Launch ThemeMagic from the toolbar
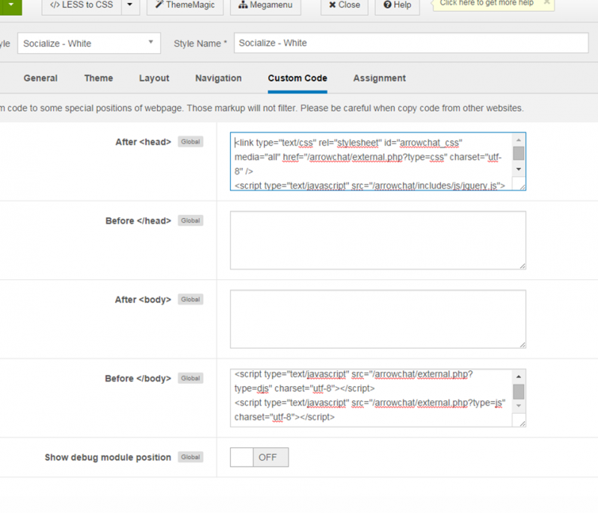 point(185,5)
